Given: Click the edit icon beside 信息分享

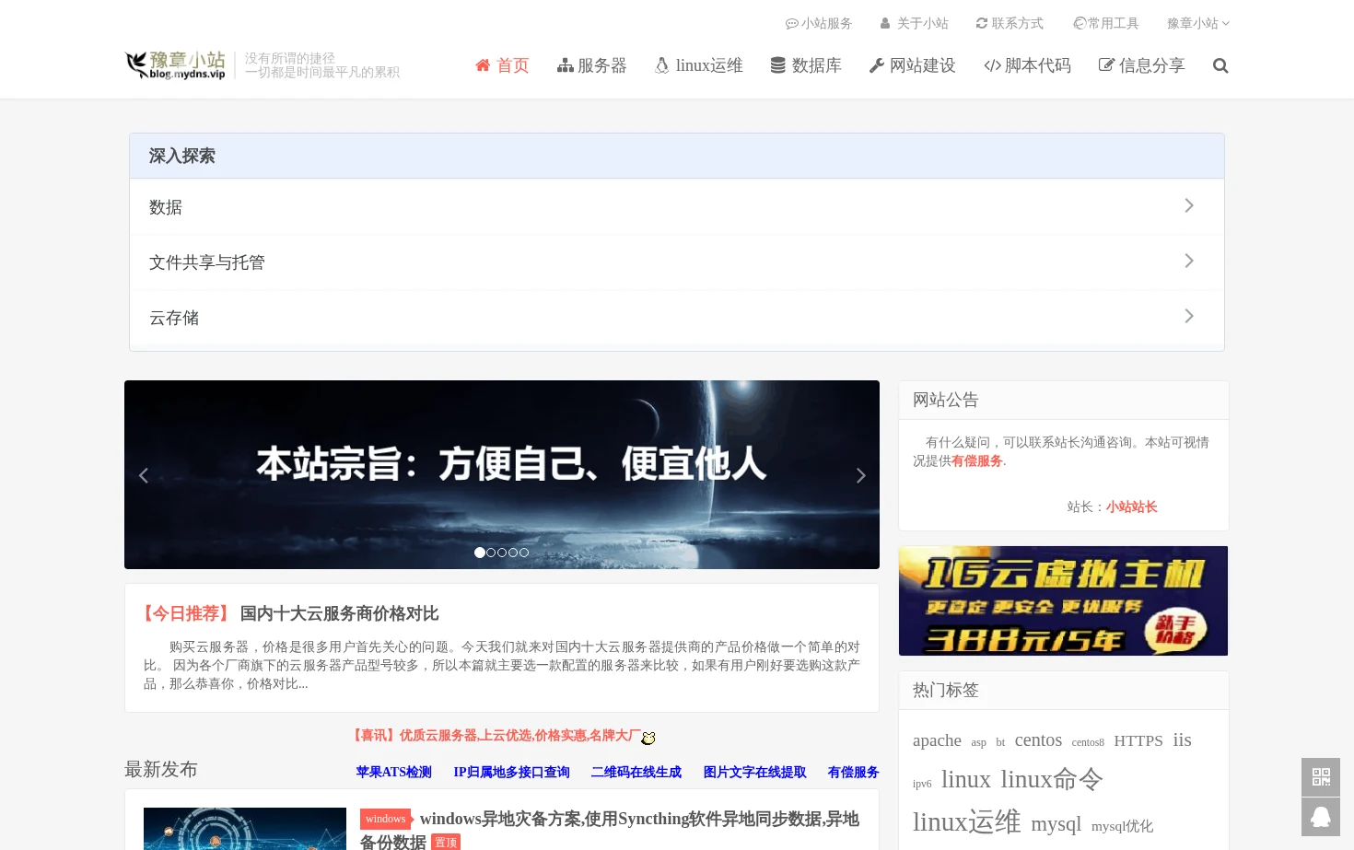Looking at the screenshot, I should point(1107,65).
